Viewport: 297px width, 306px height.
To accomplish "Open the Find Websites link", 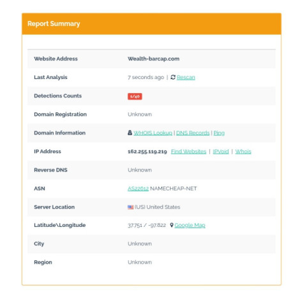I will [x=188, y=152].
